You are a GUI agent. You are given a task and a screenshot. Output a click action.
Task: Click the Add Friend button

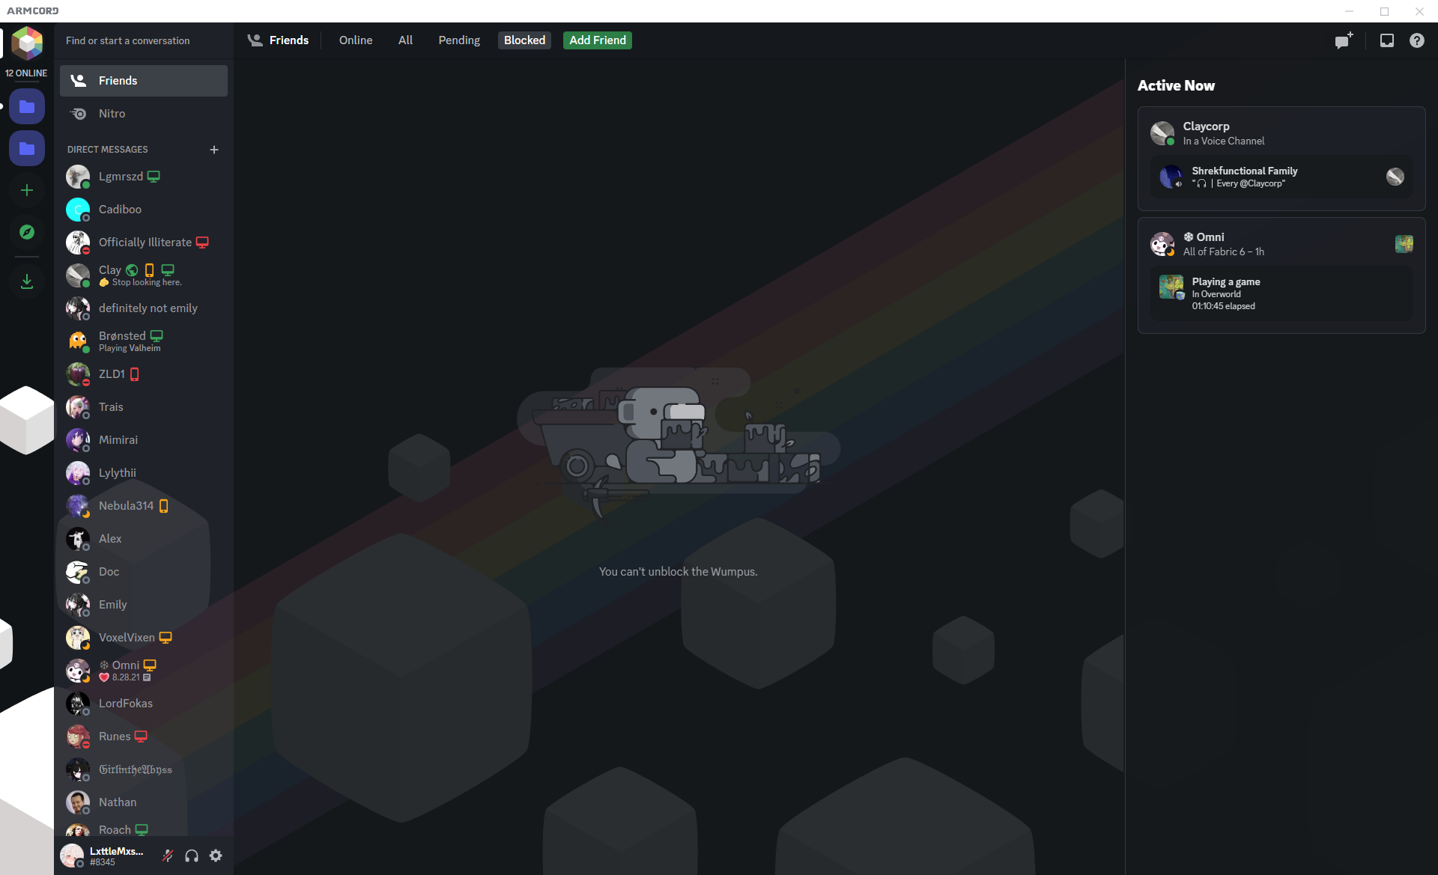(597, 40)
